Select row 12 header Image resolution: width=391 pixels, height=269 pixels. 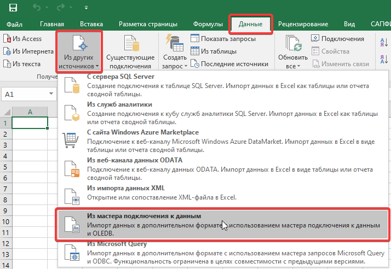point(5,244)
